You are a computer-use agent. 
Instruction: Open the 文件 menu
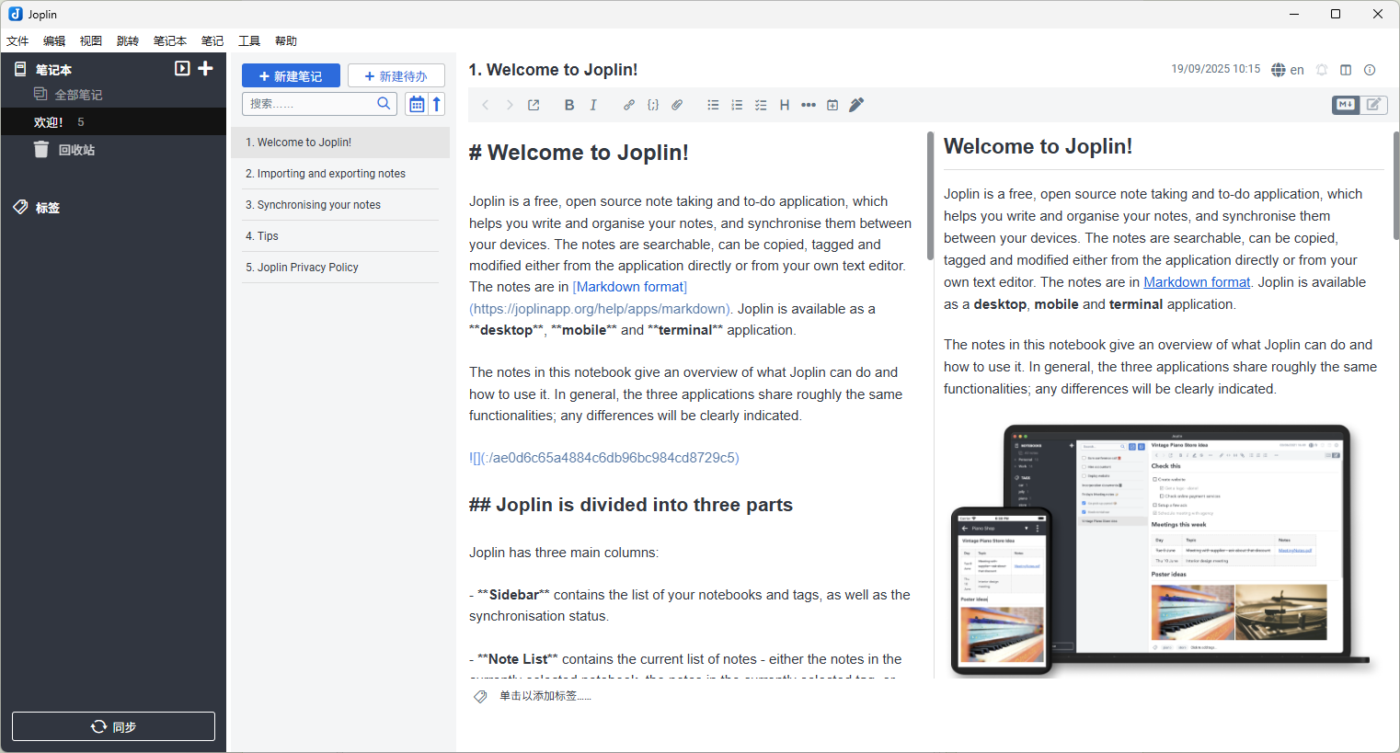pos(17,40)
